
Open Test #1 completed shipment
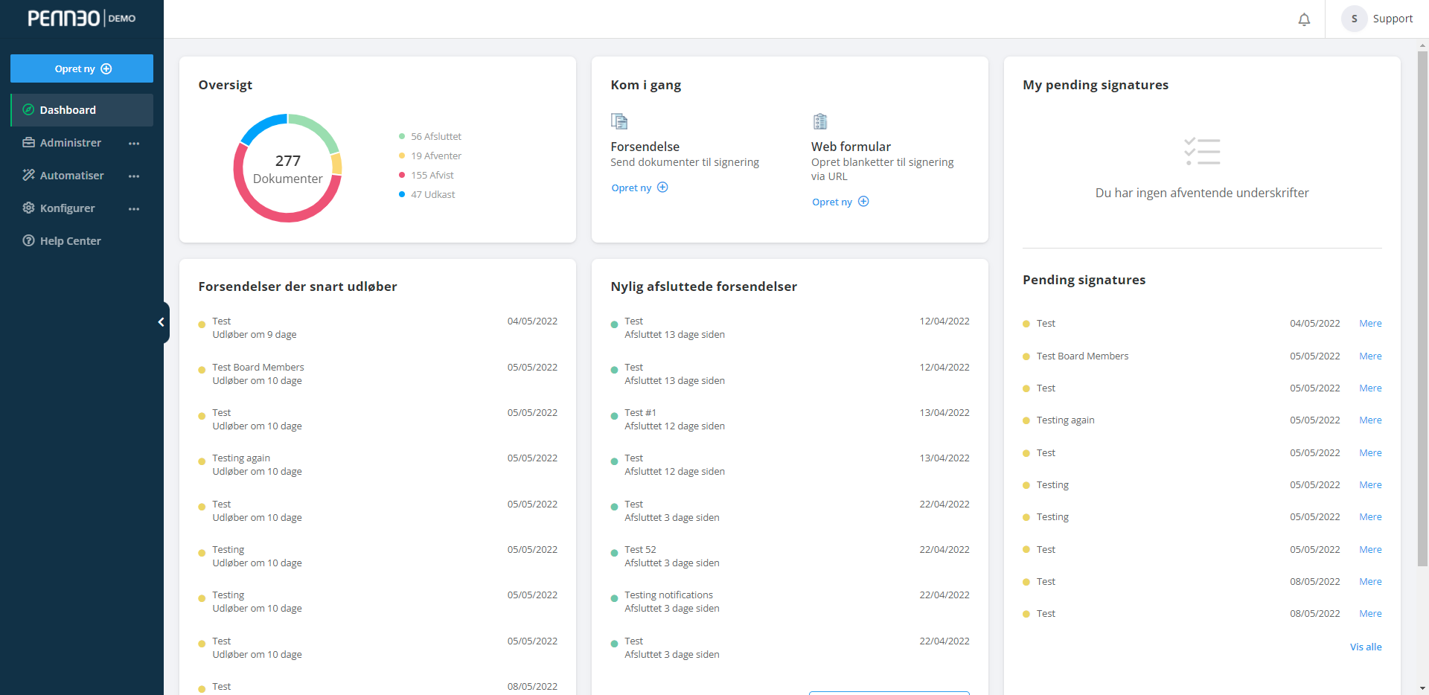[x=790, y=419]
